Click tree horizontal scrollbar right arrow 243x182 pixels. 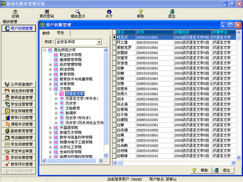101,161
